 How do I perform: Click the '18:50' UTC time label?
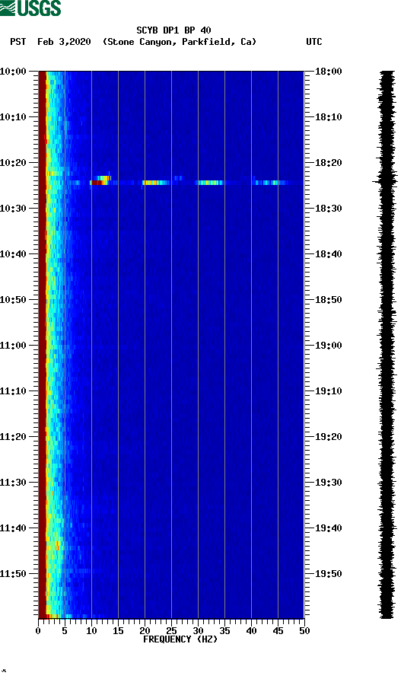(329, 300)
